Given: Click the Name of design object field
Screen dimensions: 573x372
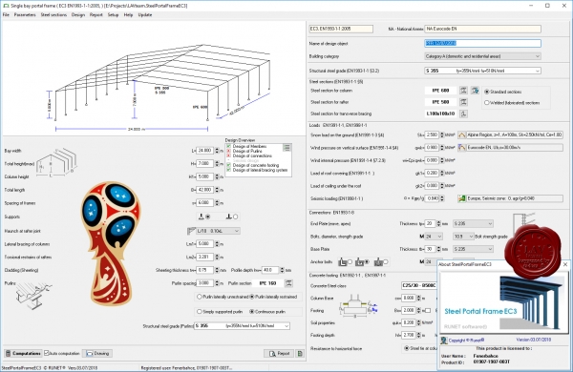Looking at the screenshot, I should click(x=482, y=43).
